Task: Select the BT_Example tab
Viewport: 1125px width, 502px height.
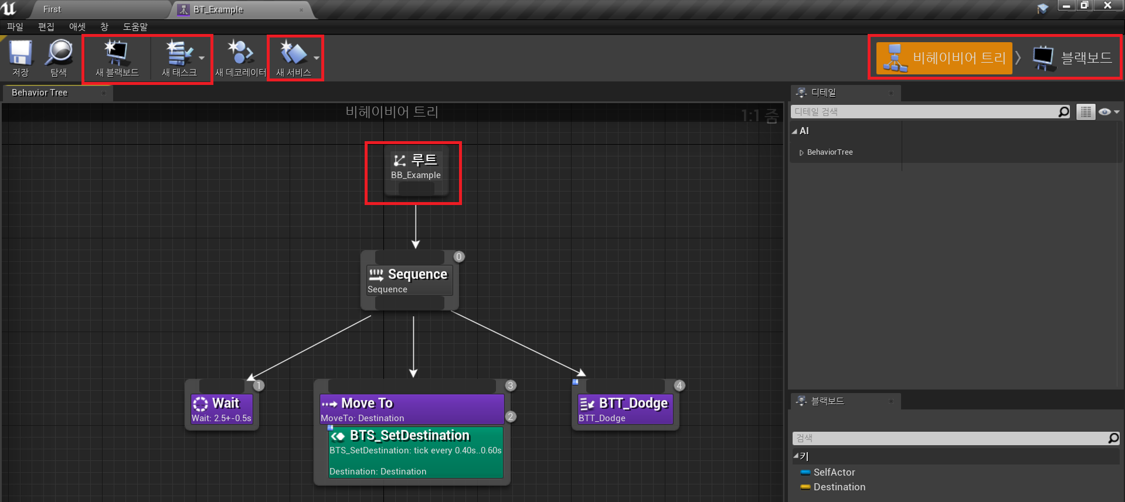Action: (x=218, y=9)
